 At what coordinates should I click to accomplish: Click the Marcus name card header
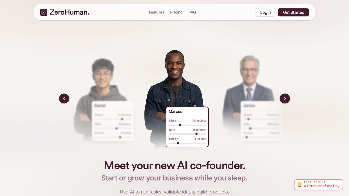click(187, 111)
